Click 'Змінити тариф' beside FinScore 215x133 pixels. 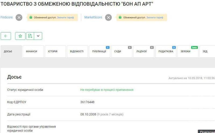click(65, 17)
